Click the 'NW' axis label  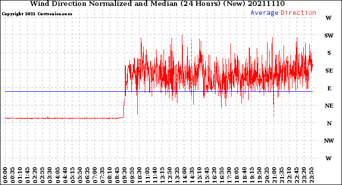point(329,141)
